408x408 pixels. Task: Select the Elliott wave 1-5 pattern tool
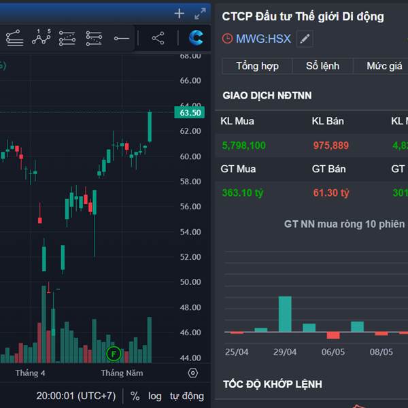41,37
